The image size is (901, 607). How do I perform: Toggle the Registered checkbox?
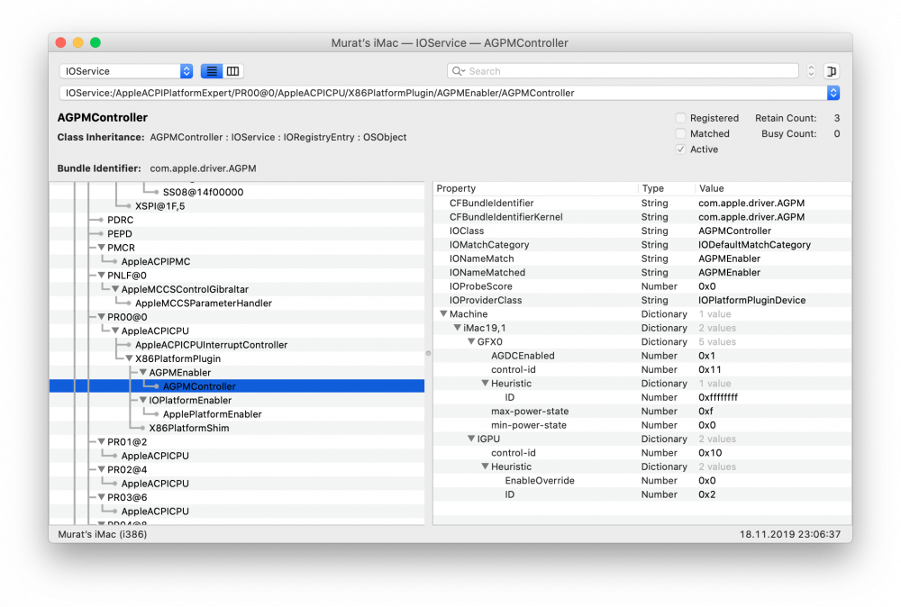[681, 118]
